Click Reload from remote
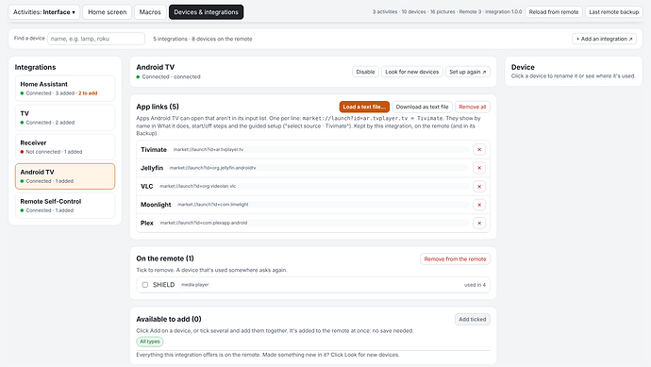 point(554,12)
